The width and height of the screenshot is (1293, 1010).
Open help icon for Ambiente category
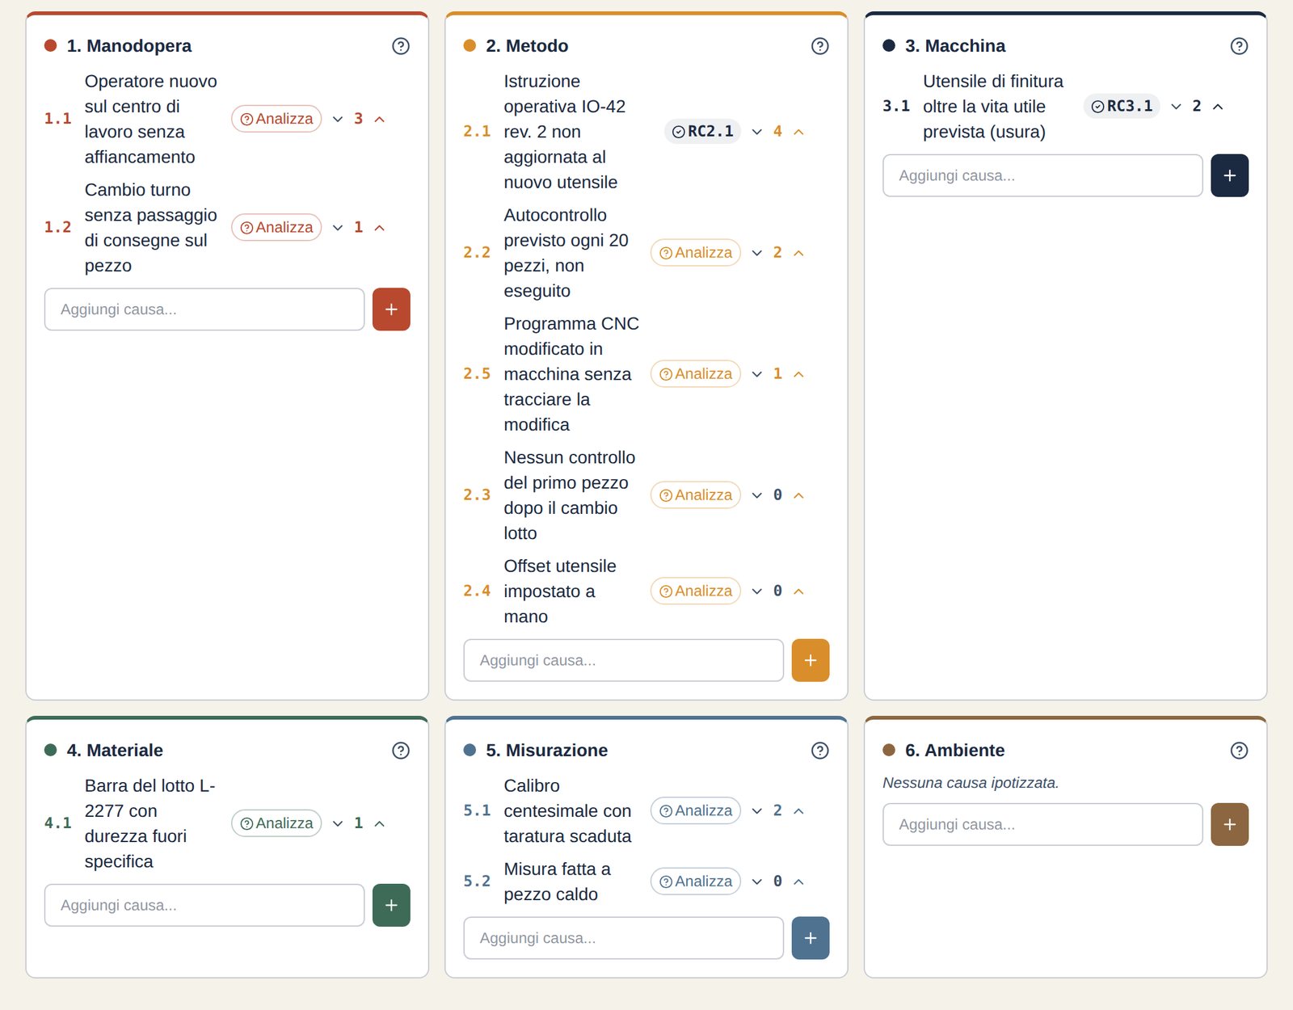1239,751
